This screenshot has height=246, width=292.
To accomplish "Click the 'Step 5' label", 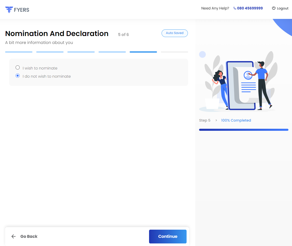I will coord(205,120).
